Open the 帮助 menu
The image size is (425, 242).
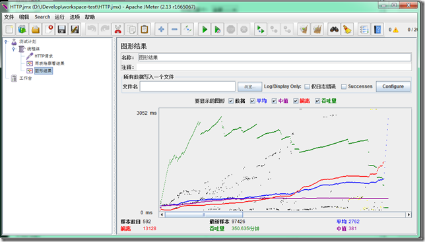point(90,17)
